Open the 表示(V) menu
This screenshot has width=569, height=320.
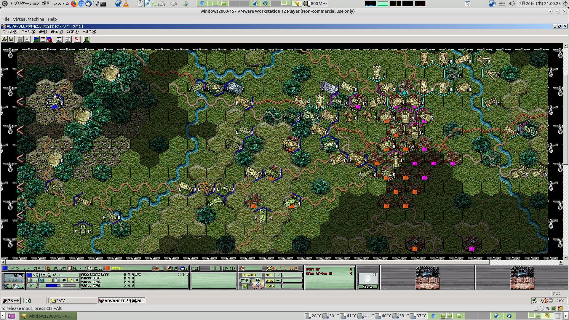(x=57, y=32)
